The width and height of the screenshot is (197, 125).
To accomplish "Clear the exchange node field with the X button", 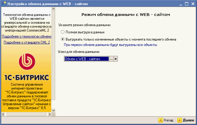I will click(115, 59).
